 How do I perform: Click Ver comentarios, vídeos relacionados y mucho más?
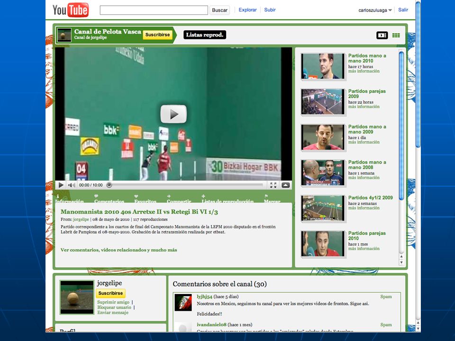pos(118,250)
